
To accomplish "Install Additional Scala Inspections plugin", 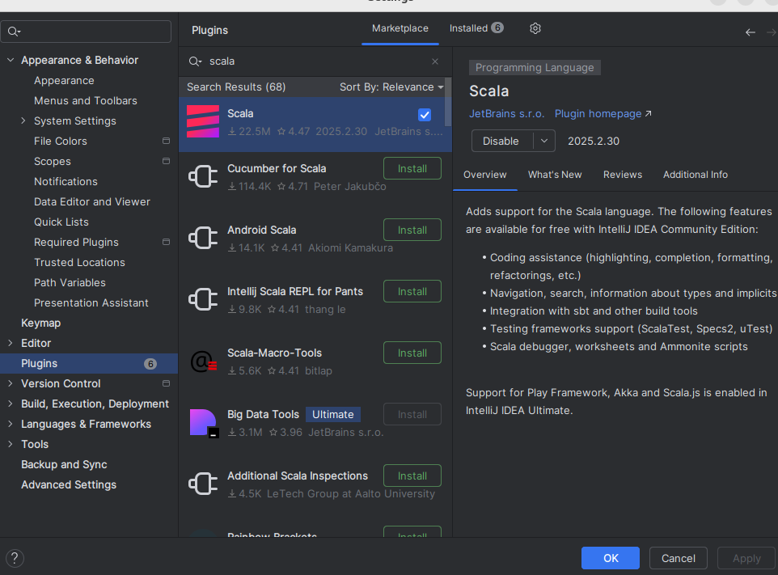I will pos(412,476).
